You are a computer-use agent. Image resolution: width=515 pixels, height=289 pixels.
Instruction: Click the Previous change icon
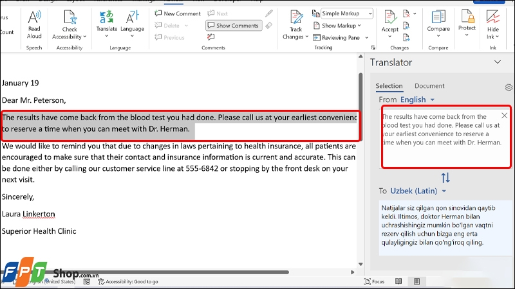(x=406, y=26)
